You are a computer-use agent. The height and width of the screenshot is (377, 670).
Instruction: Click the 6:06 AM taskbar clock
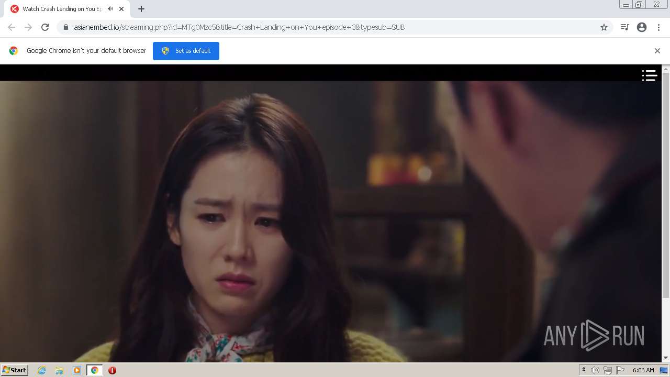click(x=643, y=370)
